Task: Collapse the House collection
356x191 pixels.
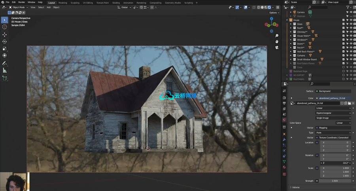Action: tap(287, 20)
